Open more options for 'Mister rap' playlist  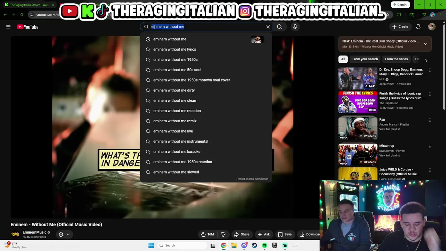[430, 146]
